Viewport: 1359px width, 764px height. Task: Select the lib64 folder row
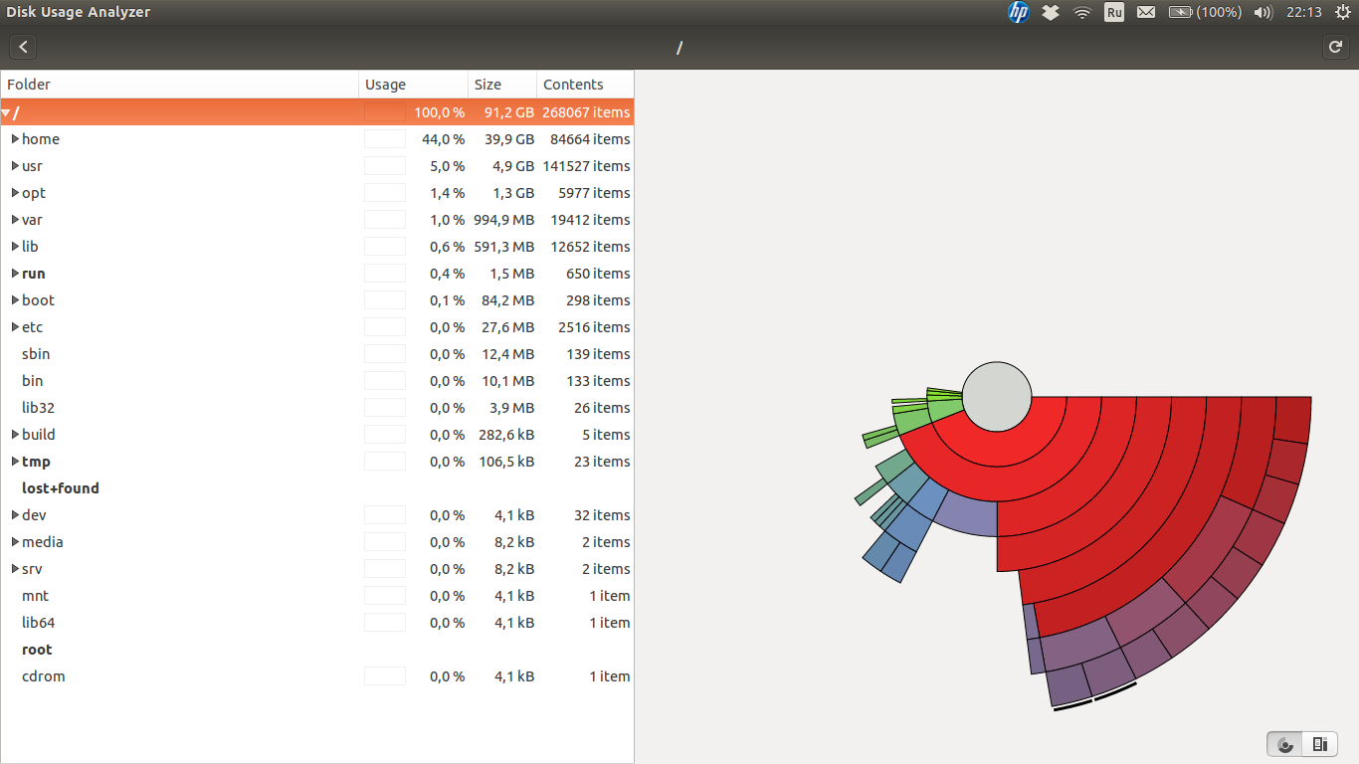(317, 623)
